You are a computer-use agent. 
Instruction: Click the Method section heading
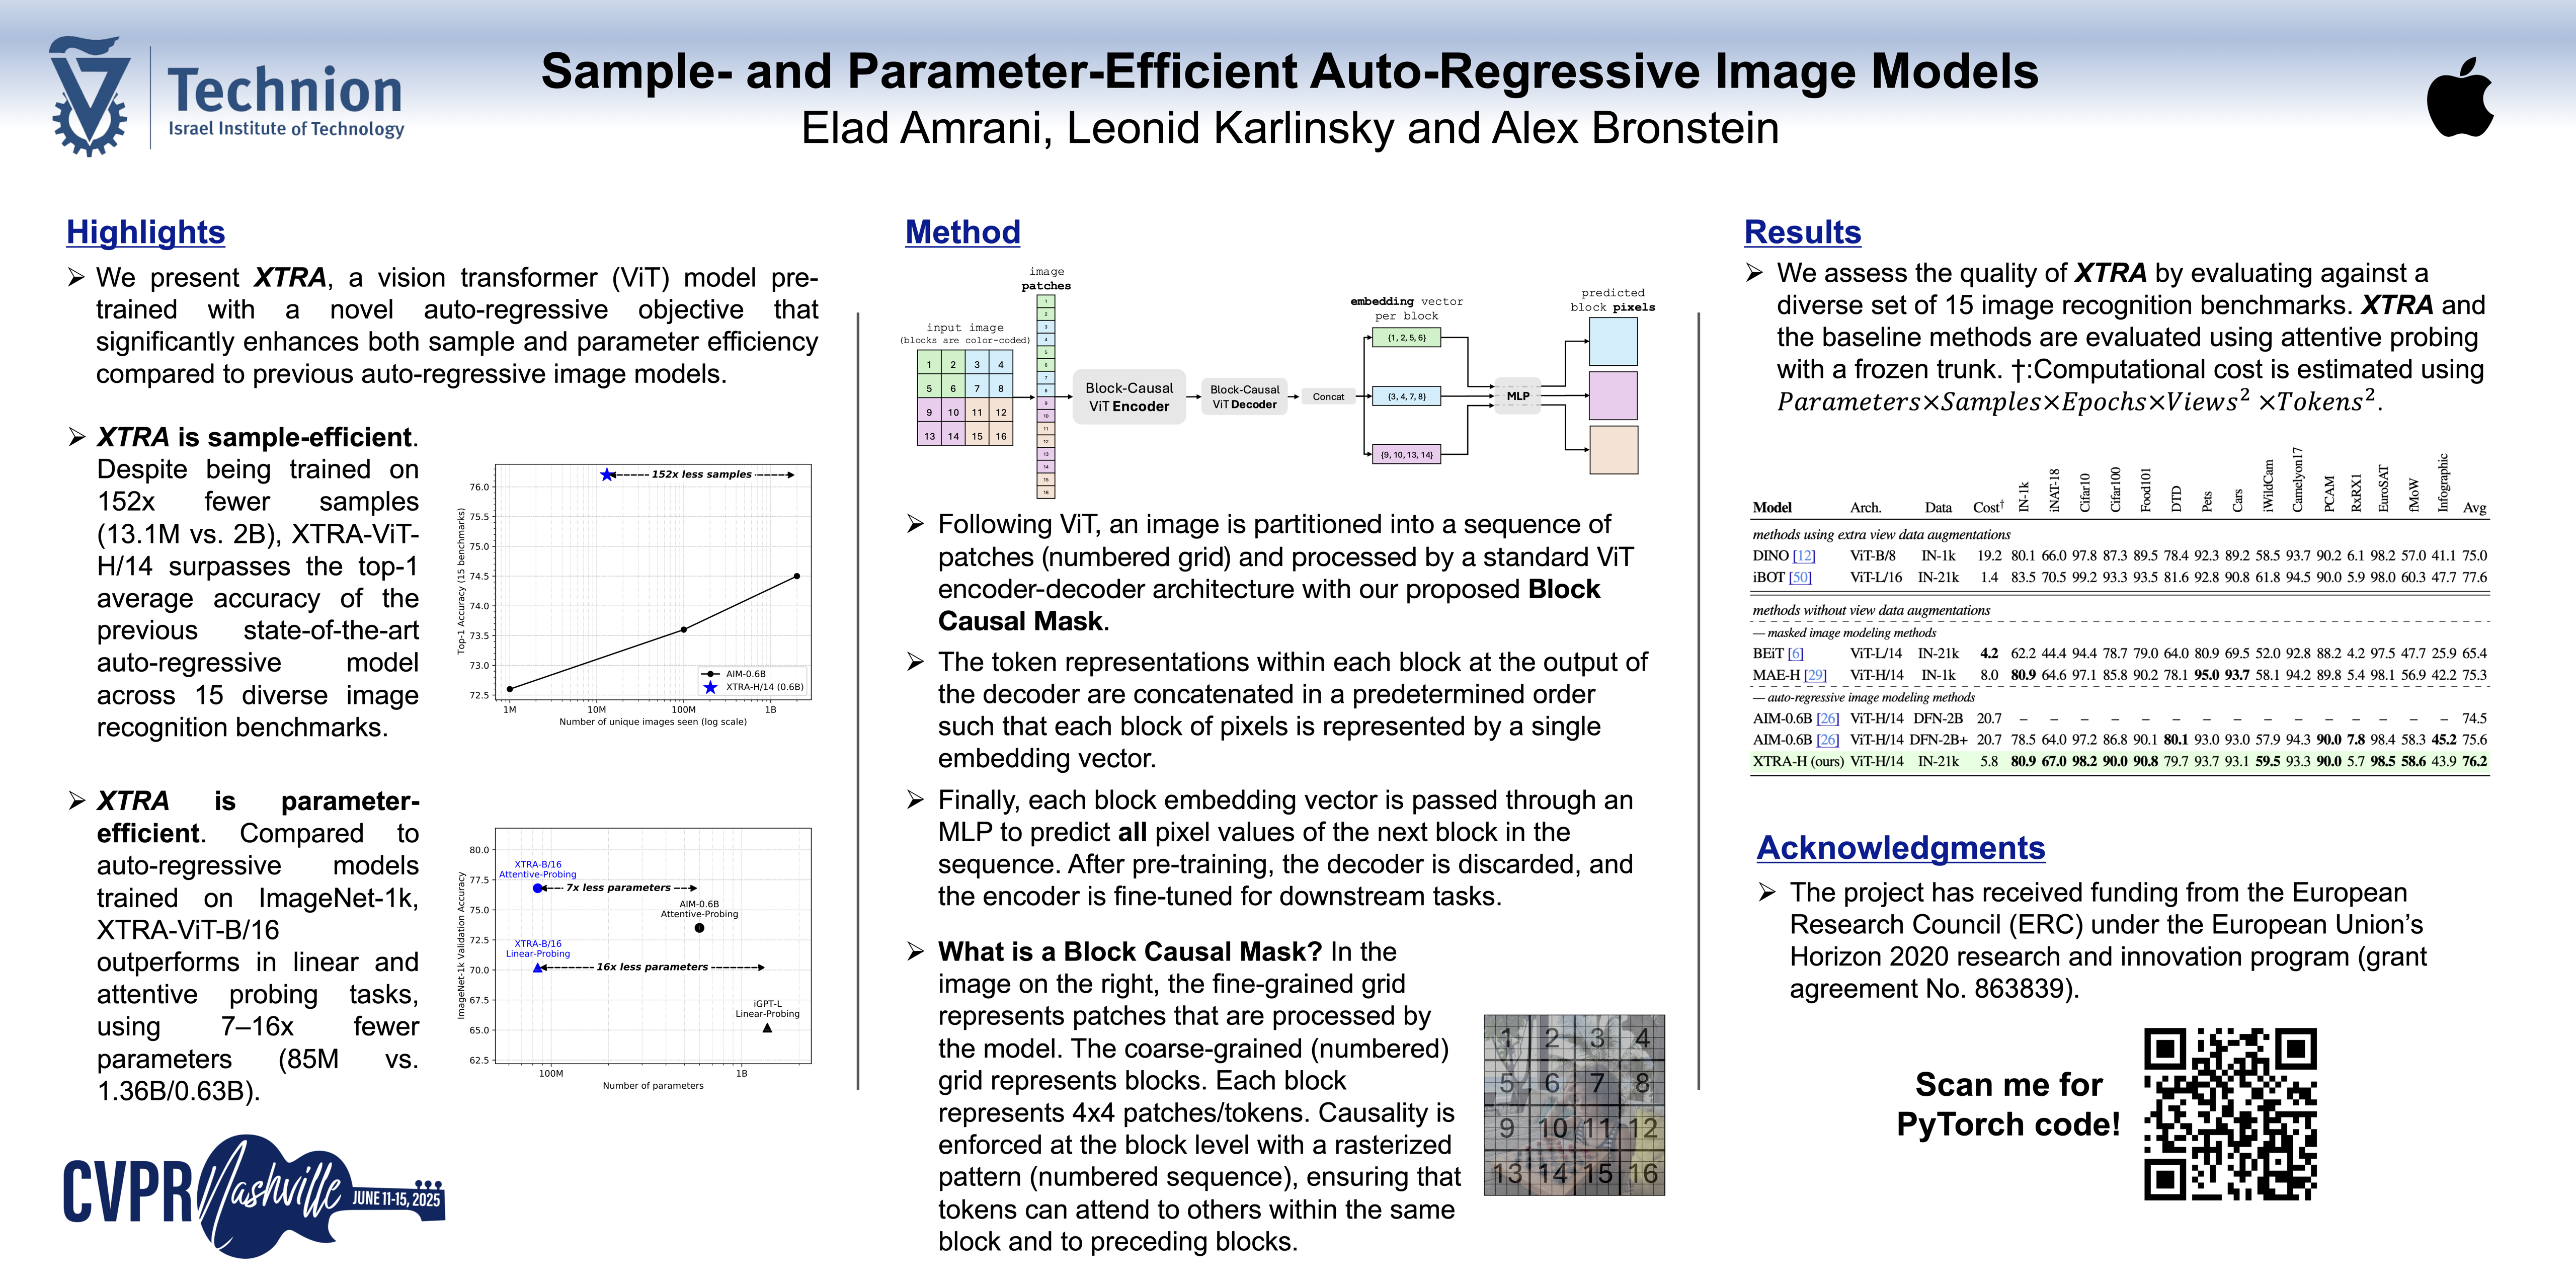click(962, 232)
